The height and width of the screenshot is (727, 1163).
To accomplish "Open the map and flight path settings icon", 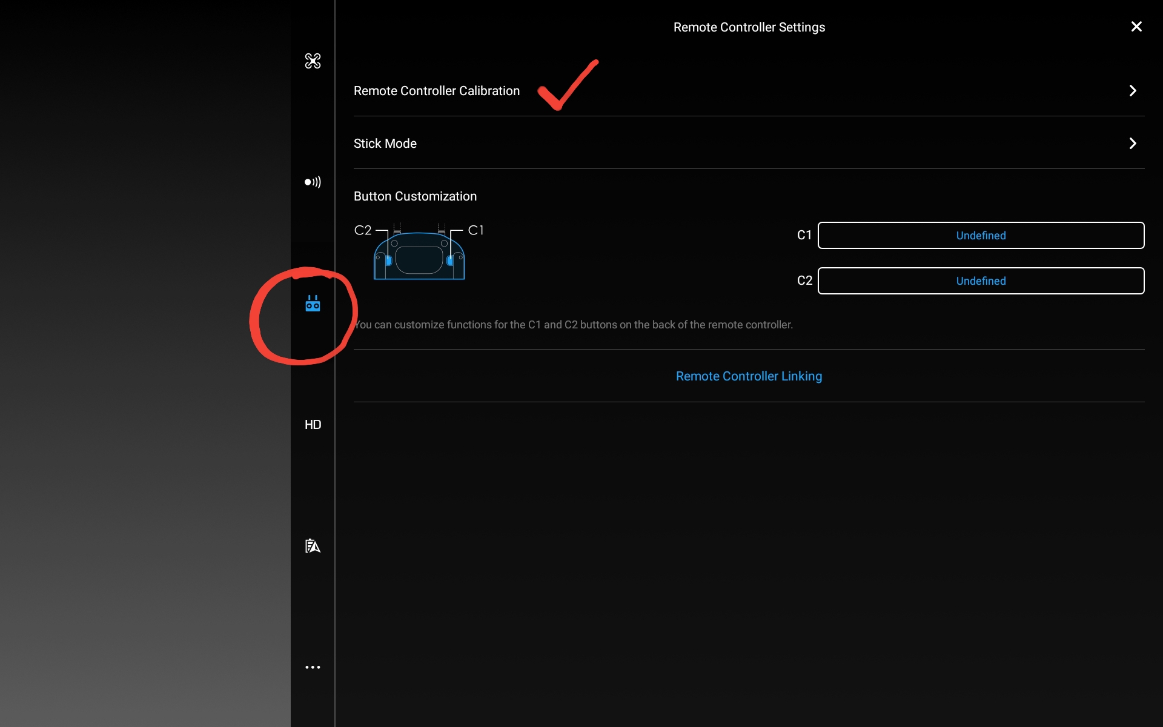I will tap(313, 546).
